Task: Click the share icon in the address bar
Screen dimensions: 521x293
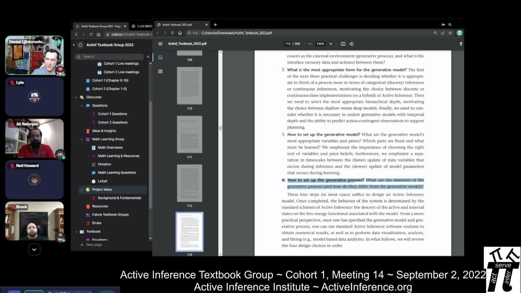Action: 442,33
